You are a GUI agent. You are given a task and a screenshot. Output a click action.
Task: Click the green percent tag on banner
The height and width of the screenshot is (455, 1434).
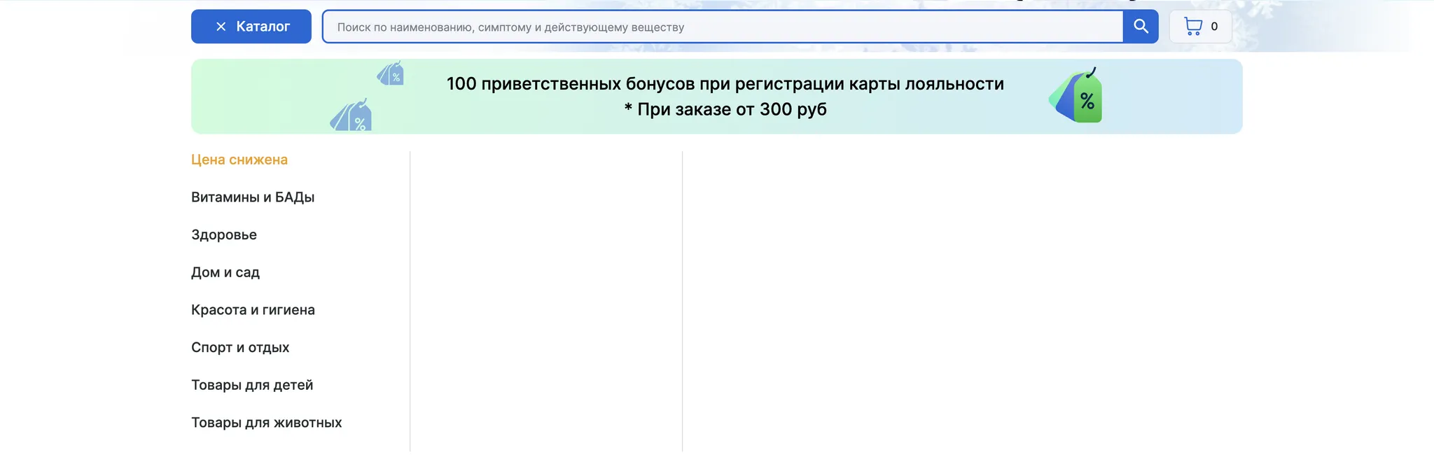click(1077, 97)
